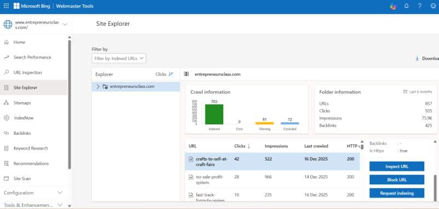Open the account smiley icon at top right
This screenshot has height=209, width=439.
coord(433,6)
